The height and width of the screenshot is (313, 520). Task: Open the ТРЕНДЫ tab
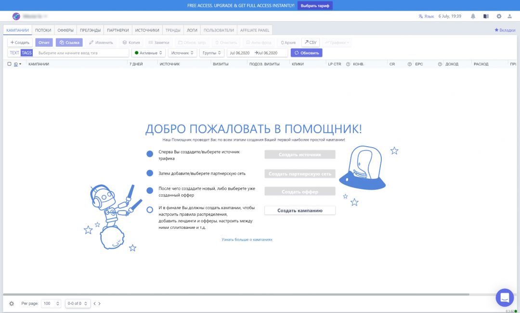tap(172, 30)
